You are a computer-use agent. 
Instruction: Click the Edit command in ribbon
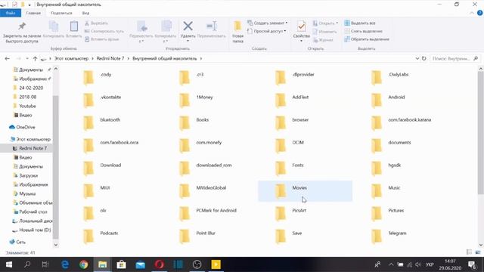click(x=324, y=32)
